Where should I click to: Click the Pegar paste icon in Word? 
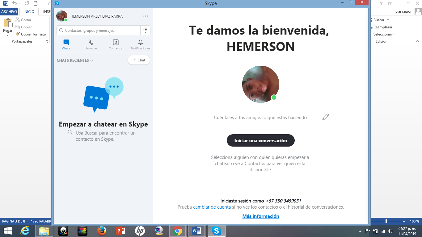[8, 23]
